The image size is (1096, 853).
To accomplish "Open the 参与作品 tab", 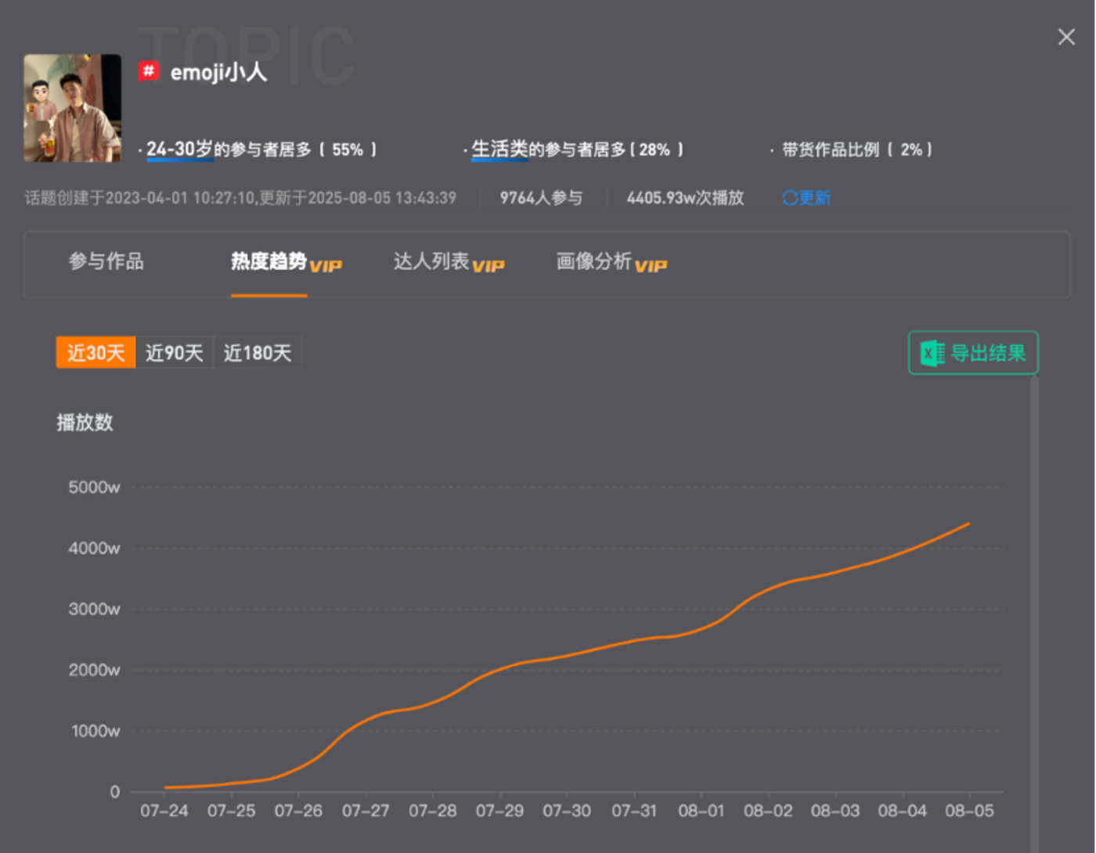I will coord(106,261).
